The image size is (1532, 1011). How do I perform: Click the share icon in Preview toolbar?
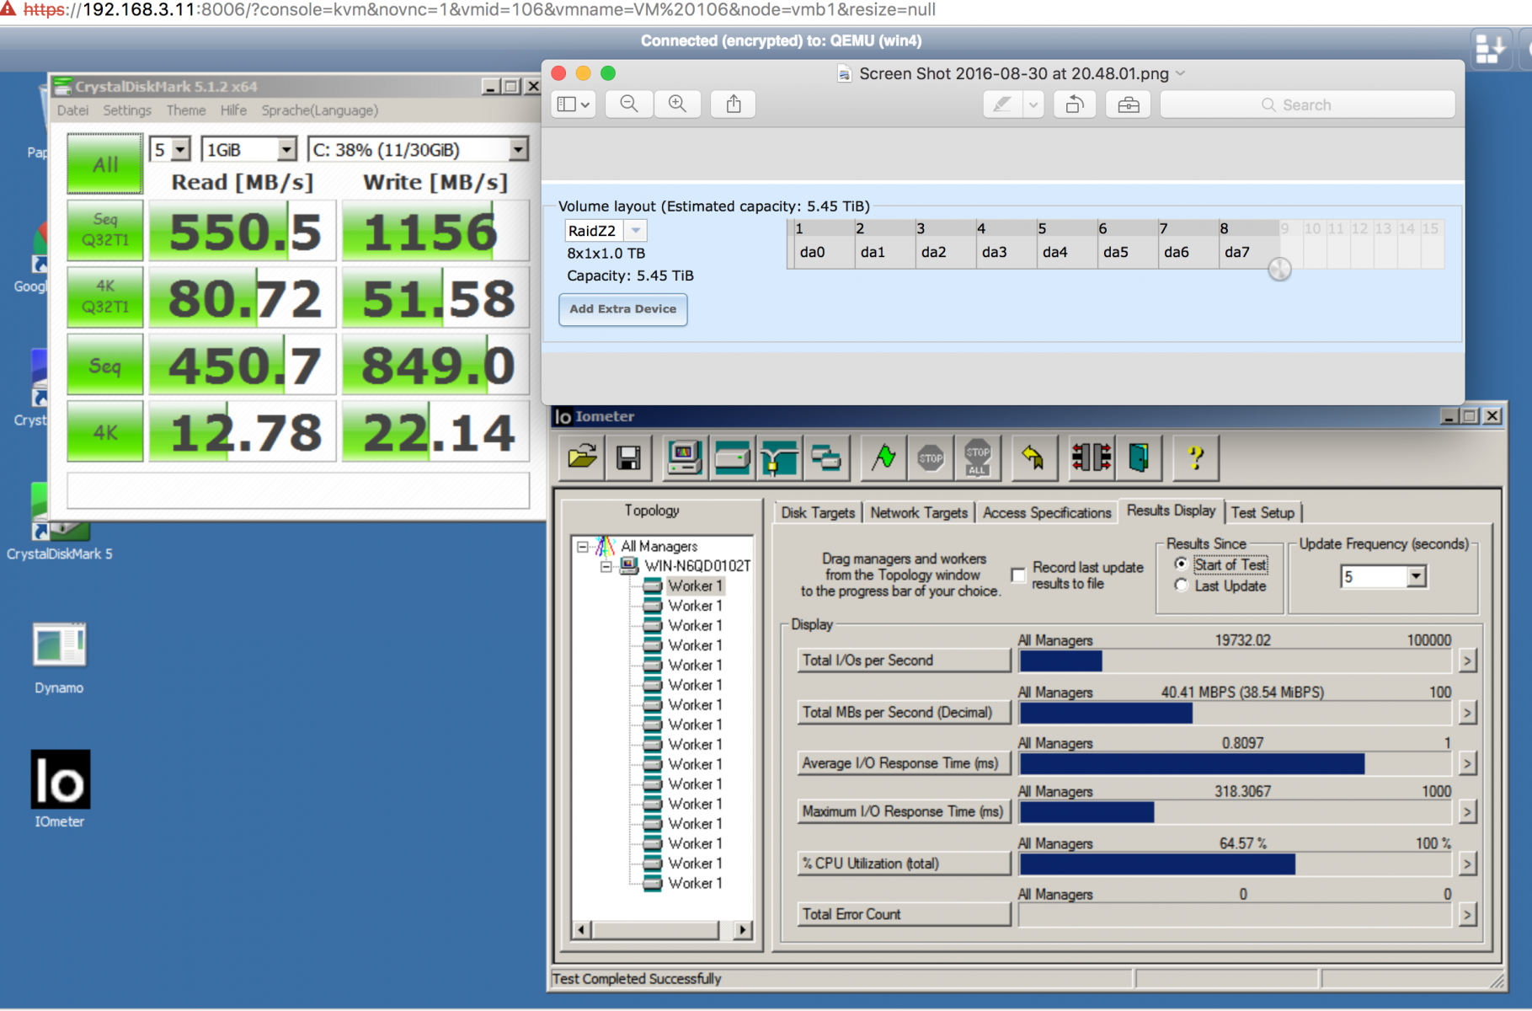pos(734,104)
